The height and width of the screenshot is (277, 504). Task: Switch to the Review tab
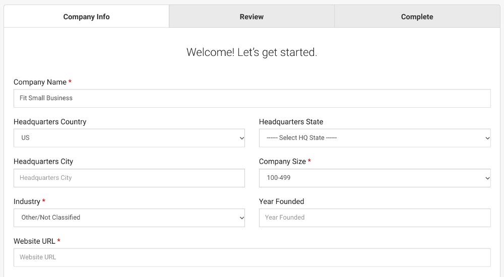point(251,17)
